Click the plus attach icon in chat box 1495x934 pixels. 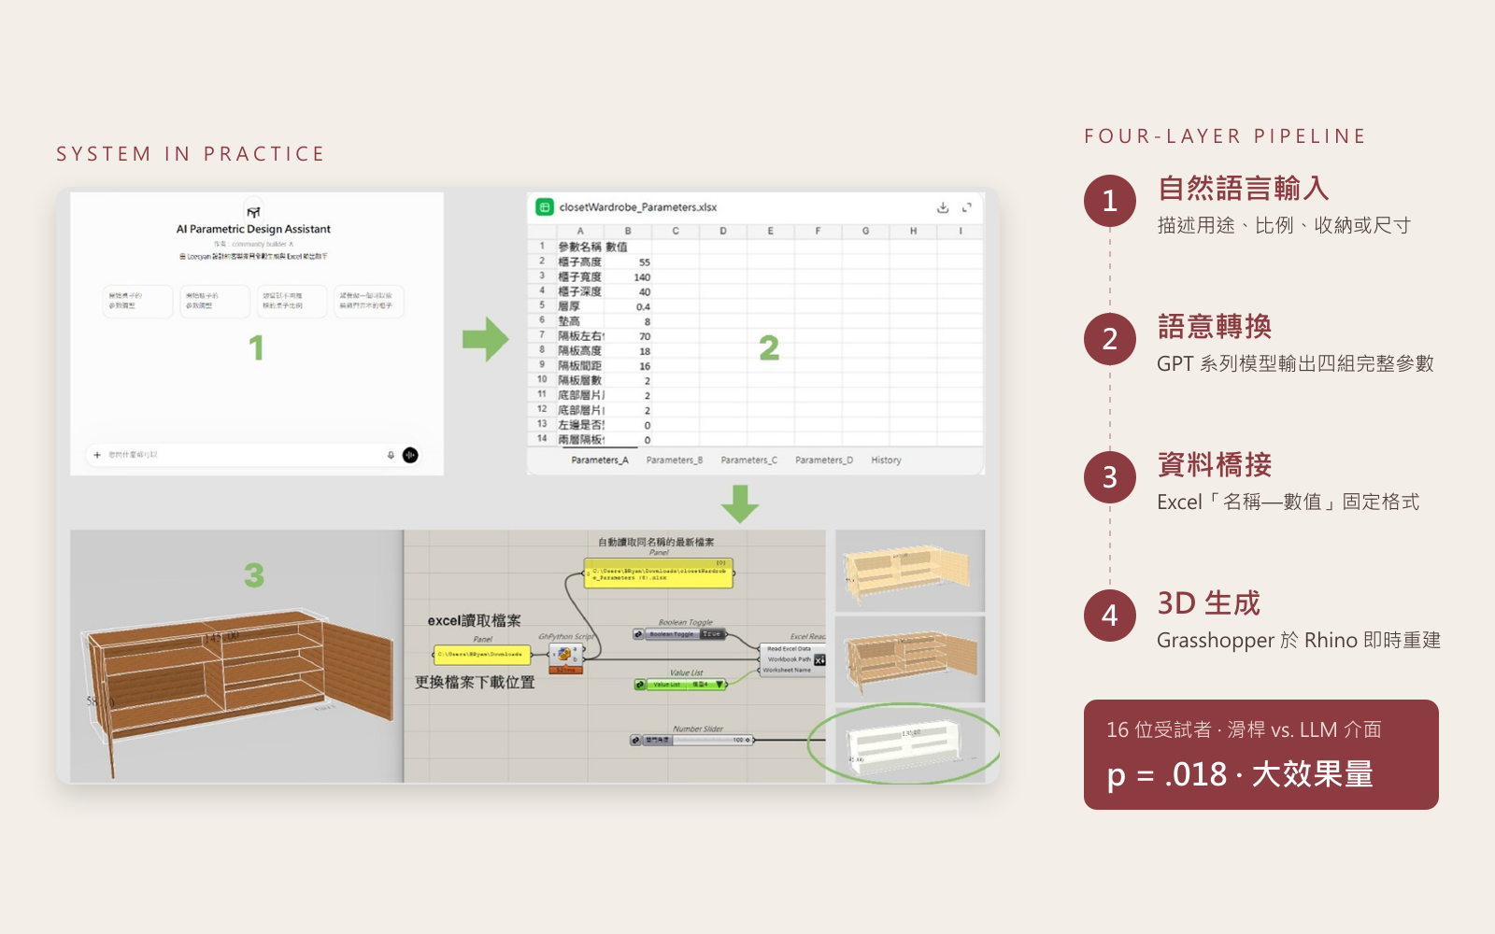click(97, 455)
